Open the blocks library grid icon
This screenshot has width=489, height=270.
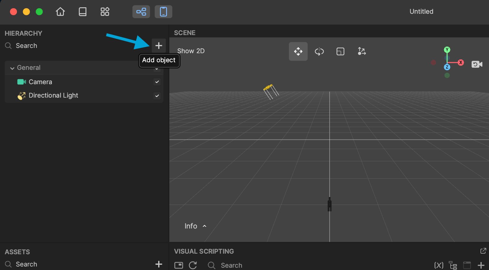pos(105,12)
